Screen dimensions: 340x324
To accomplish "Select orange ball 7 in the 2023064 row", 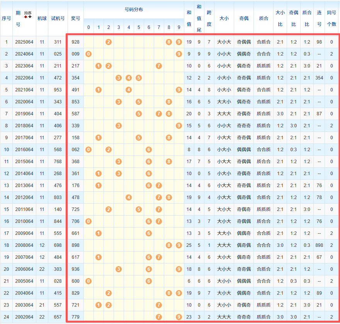I will coord(159,66).
